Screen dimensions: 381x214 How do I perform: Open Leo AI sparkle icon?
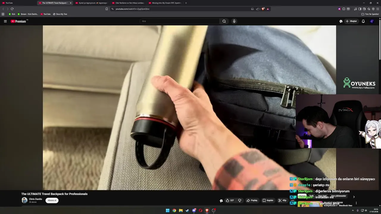coord(369,9)
